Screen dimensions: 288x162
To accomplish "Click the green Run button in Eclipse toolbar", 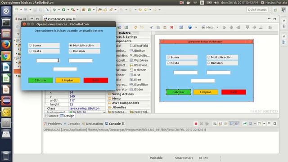I will tap(63, 10).
